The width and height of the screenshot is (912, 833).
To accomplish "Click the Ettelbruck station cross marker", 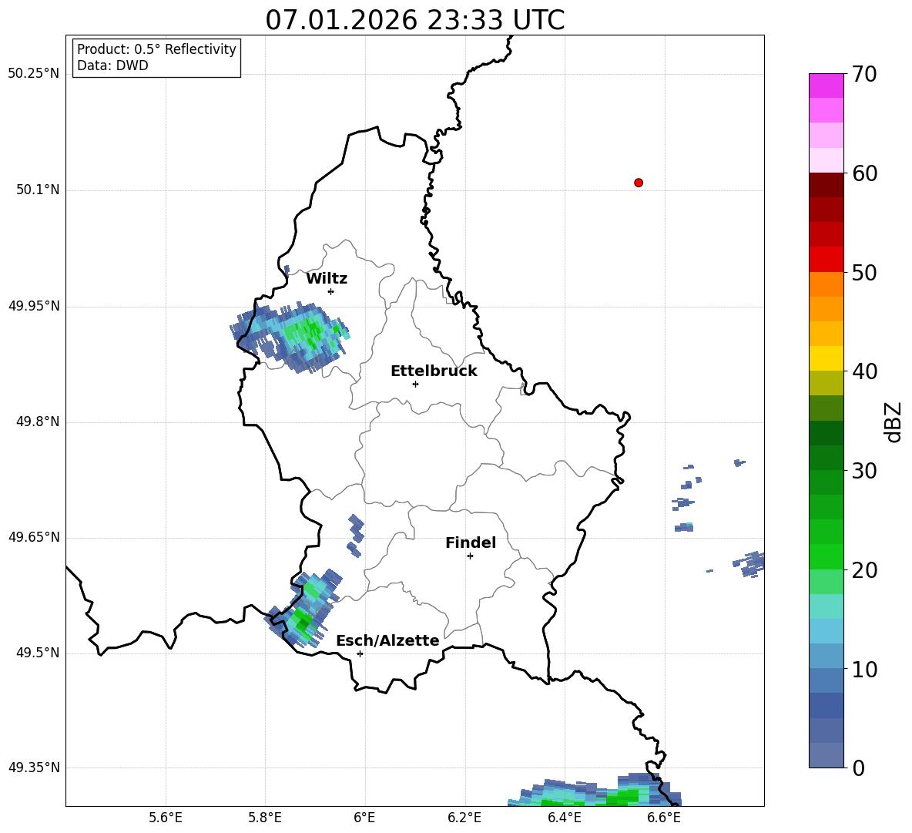I will coord(415,384).
